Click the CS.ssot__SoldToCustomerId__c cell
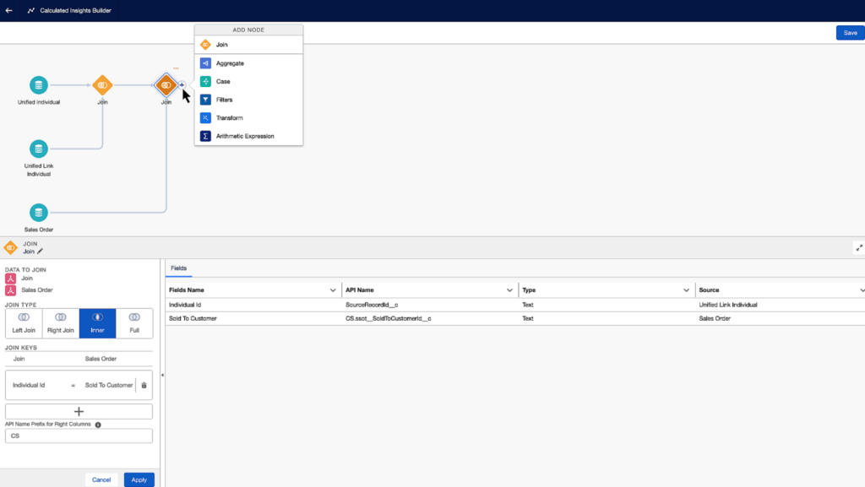 (430, 318)
